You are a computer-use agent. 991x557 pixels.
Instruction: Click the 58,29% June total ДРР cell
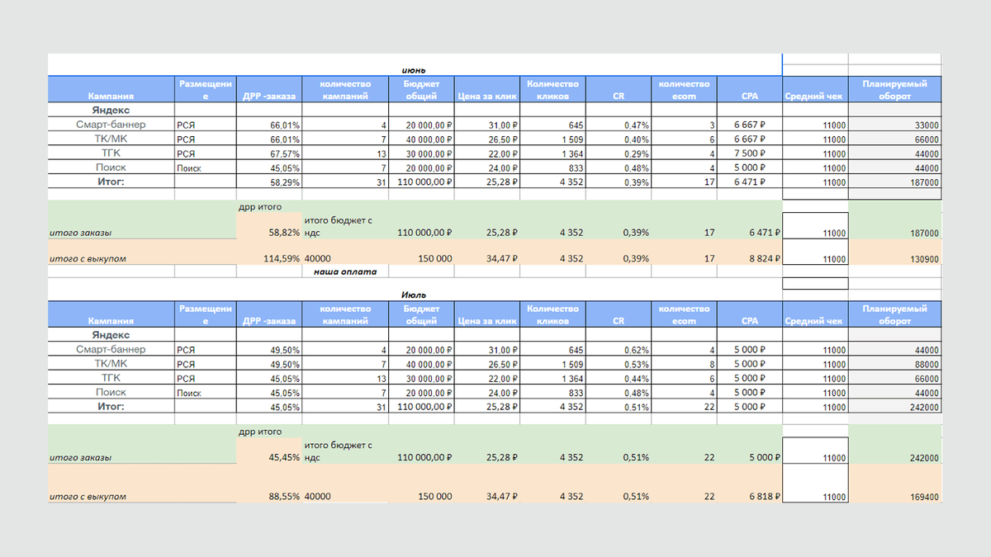pyautogui.click(x=269, y=182)
